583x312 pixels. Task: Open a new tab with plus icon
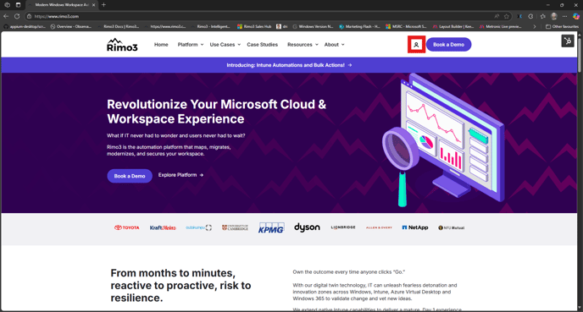click(x=103, y=5)
